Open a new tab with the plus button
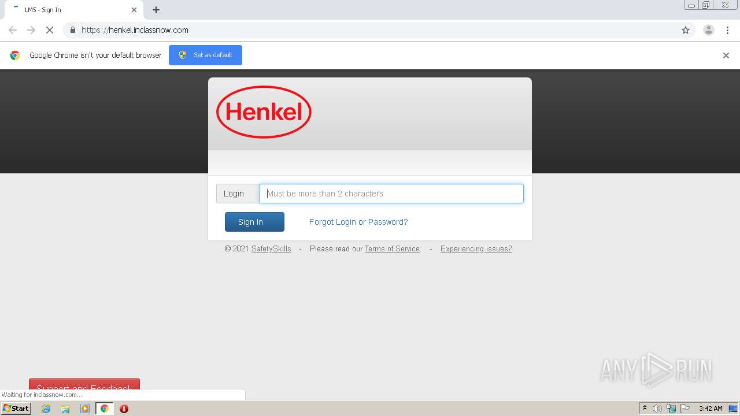Screen dimensions: 740x416 156,10
